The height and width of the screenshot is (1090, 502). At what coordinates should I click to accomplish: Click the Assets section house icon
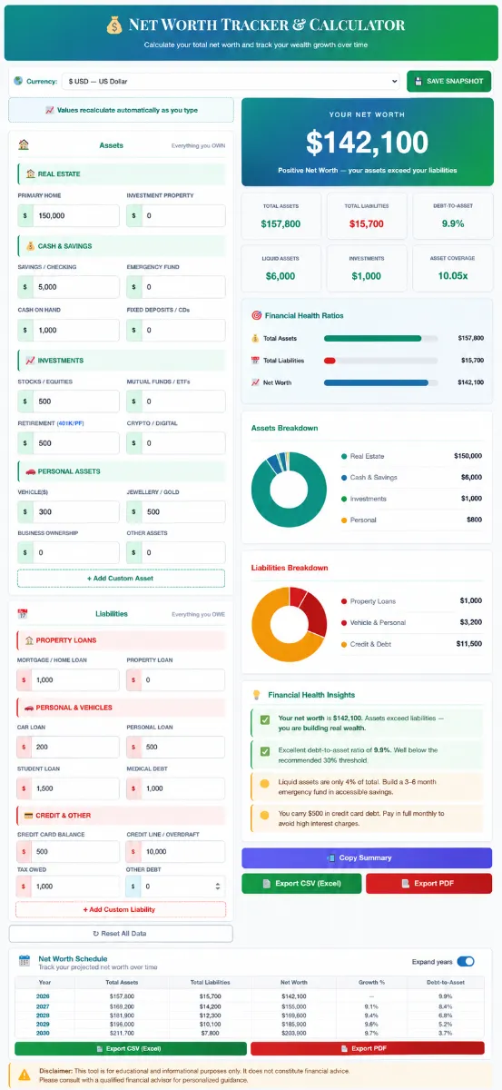click(24, 145)
